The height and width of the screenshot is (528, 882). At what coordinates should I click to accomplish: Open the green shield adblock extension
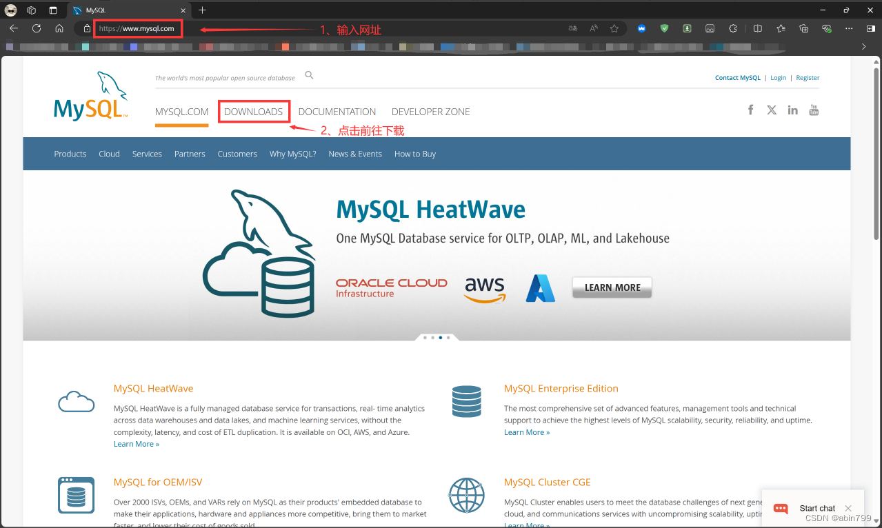[664, 28]
